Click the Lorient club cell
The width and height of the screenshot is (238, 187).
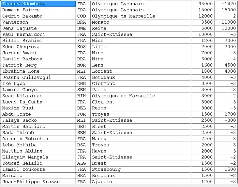click(x=141, y=71)
